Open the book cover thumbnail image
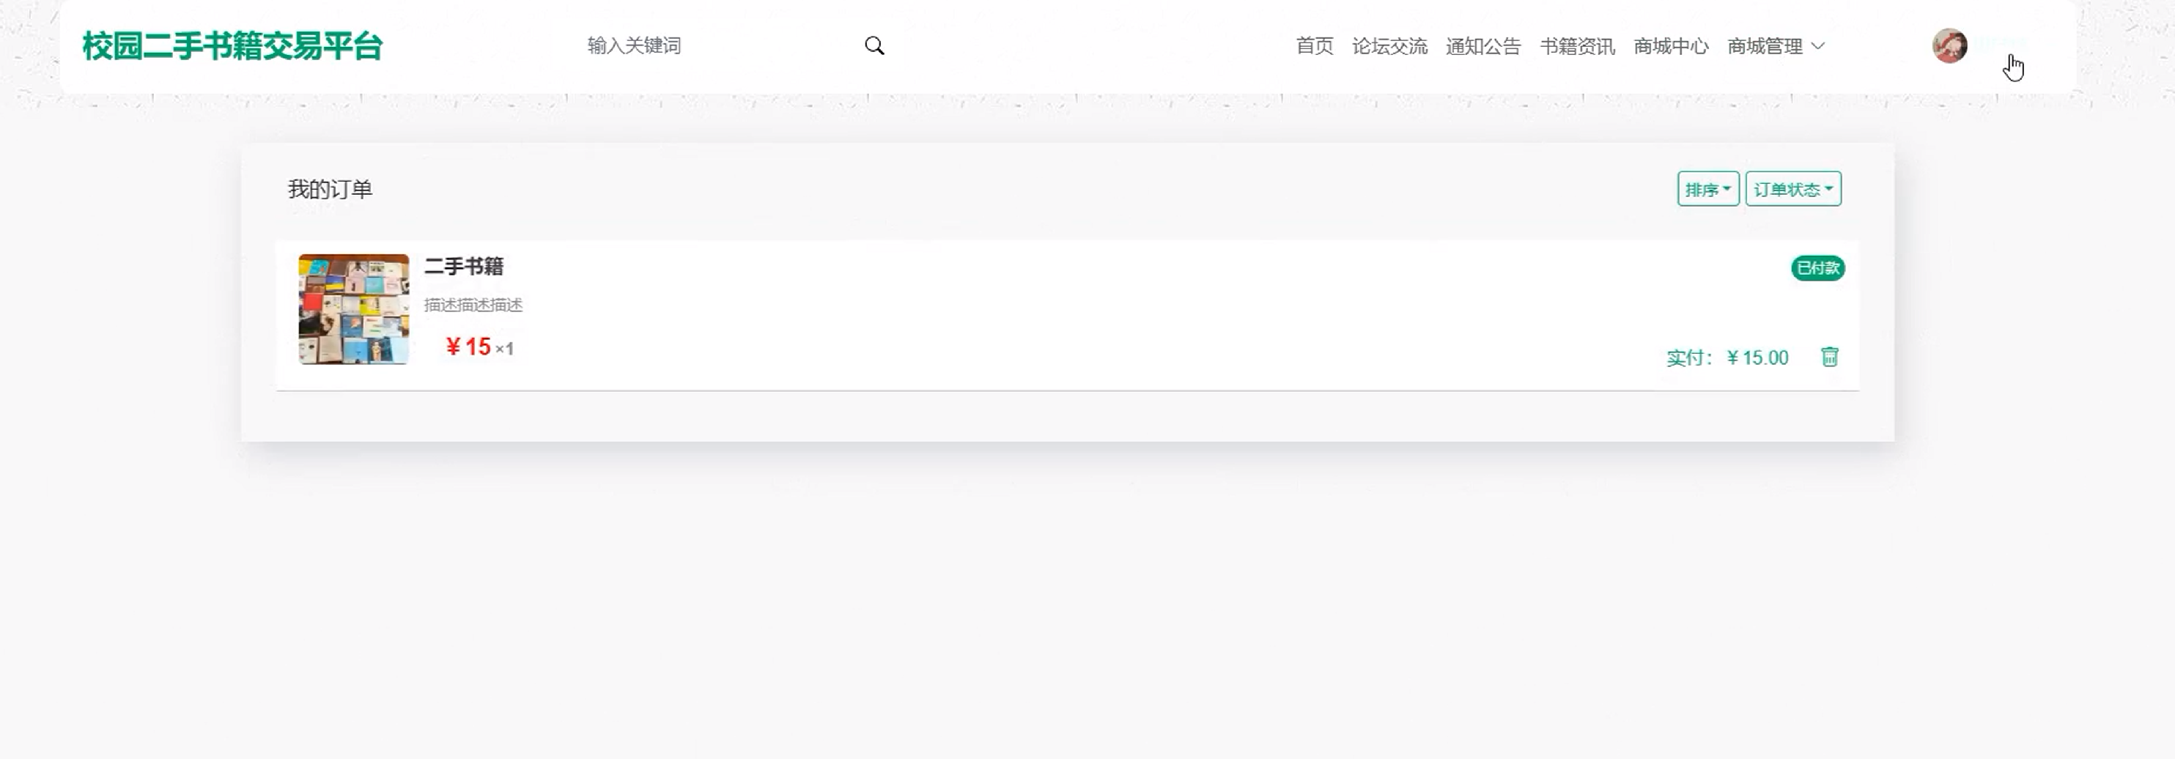 point(354,309)
